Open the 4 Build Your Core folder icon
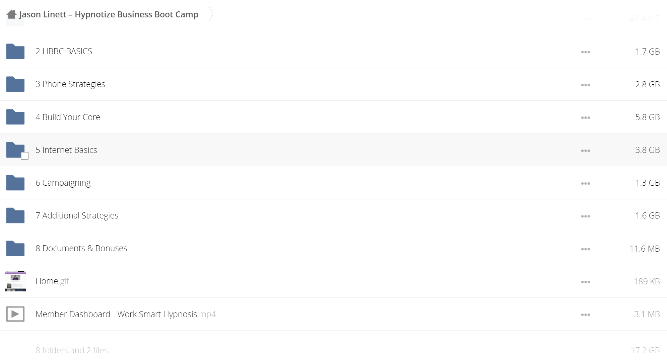This screenshot has width=667, height=364. click(15, 117)
